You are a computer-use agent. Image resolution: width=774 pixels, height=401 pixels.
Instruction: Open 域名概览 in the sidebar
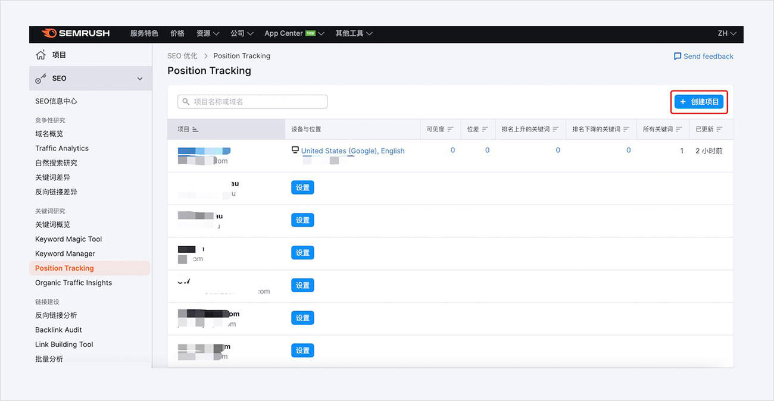click(49, 134)
